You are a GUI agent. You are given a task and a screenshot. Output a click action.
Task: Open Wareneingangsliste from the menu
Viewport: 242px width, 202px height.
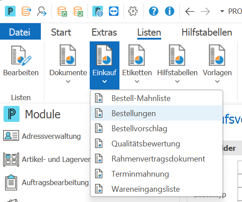pos(156,189)
